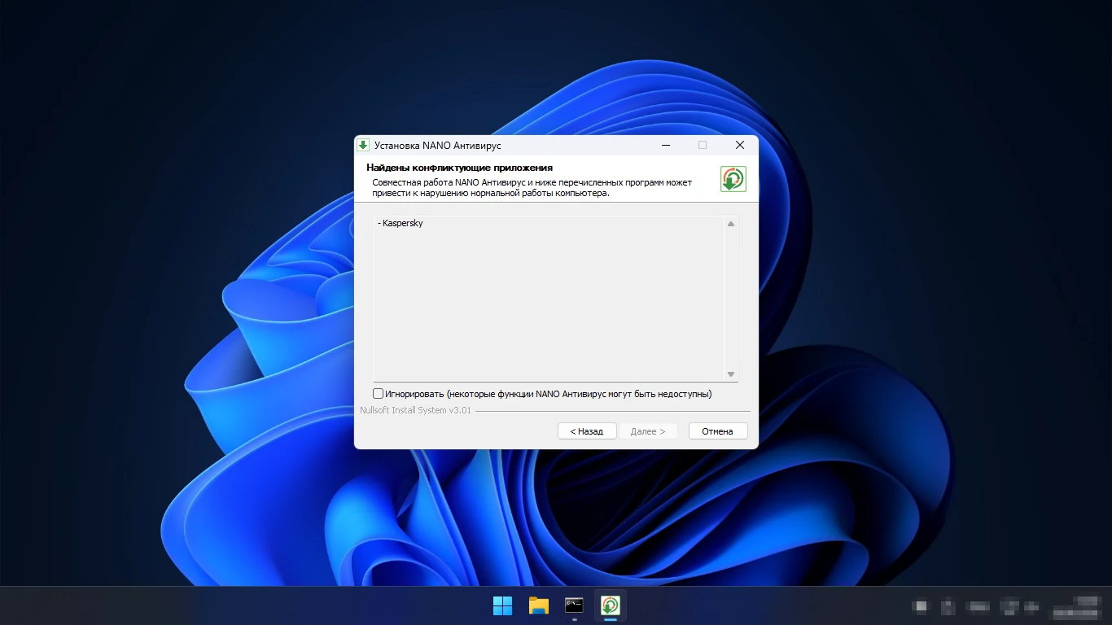
Task: Click the heading Найдены конфликтующие приложения
Action: click(x=459, y=168)
